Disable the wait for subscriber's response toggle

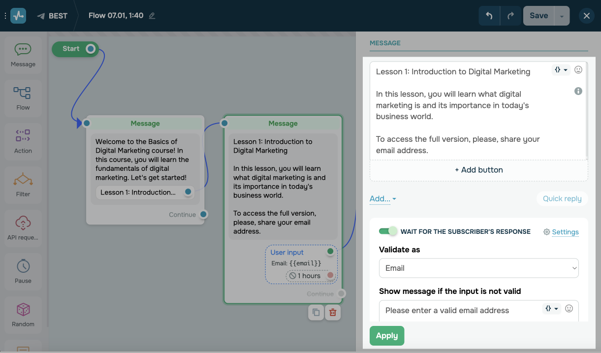click(388, 231)
